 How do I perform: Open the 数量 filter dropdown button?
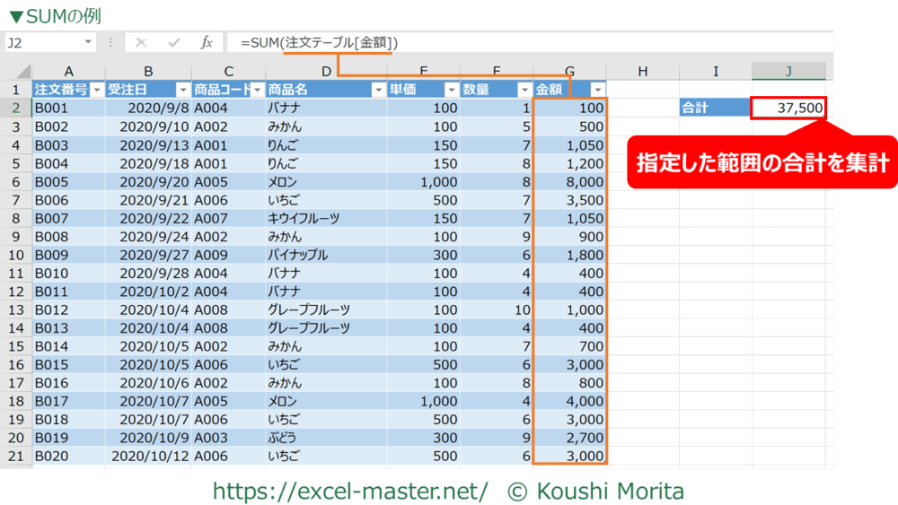[x=524, y=90]
